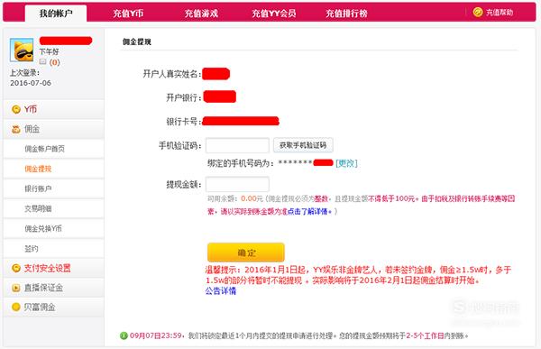This screenshot has height=349, width=541.
Task: Open the 公告详情 link
Action: click(x=221, y=291)
